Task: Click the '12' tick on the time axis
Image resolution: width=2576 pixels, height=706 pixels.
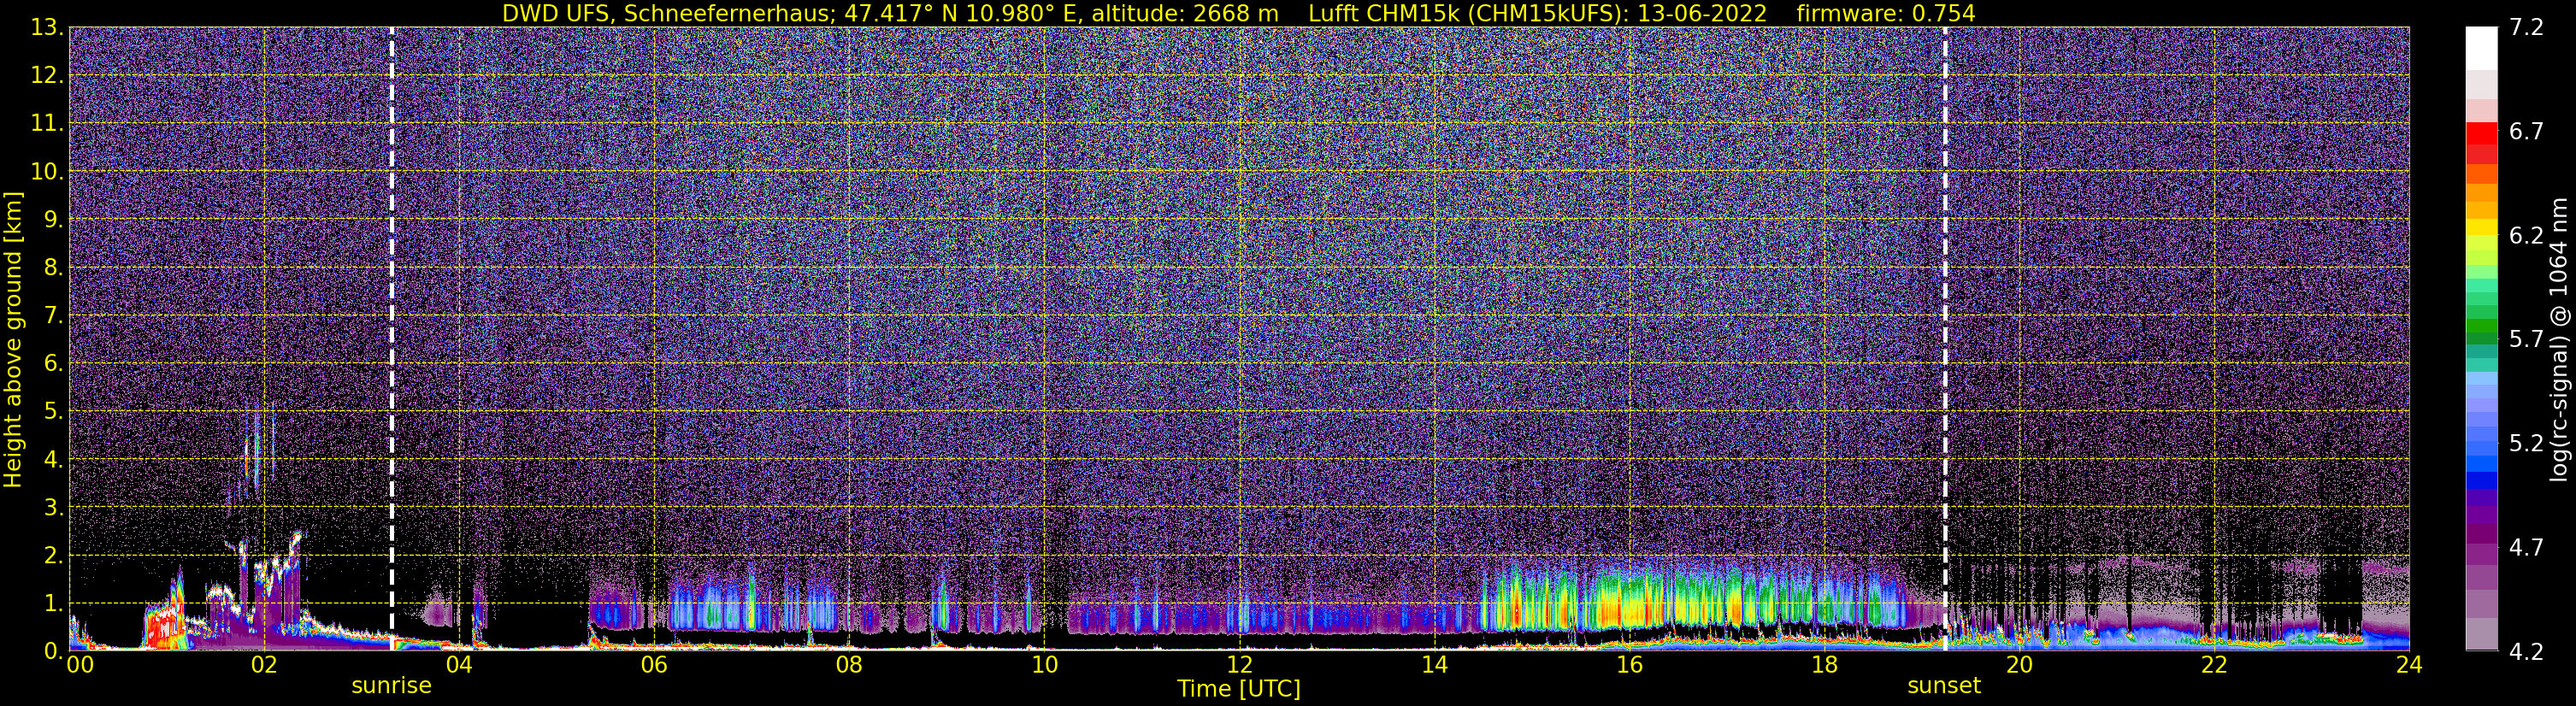Action: 1239,666
